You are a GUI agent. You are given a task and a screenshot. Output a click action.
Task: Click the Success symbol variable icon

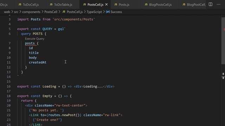point(108,12)
